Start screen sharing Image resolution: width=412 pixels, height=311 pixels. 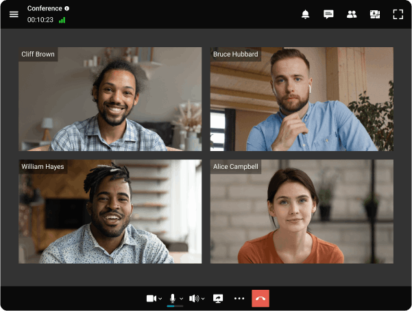[x=219, y=299]
